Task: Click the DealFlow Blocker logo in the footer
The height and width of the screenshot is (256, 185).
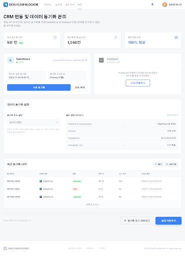Action: point(16,248)
